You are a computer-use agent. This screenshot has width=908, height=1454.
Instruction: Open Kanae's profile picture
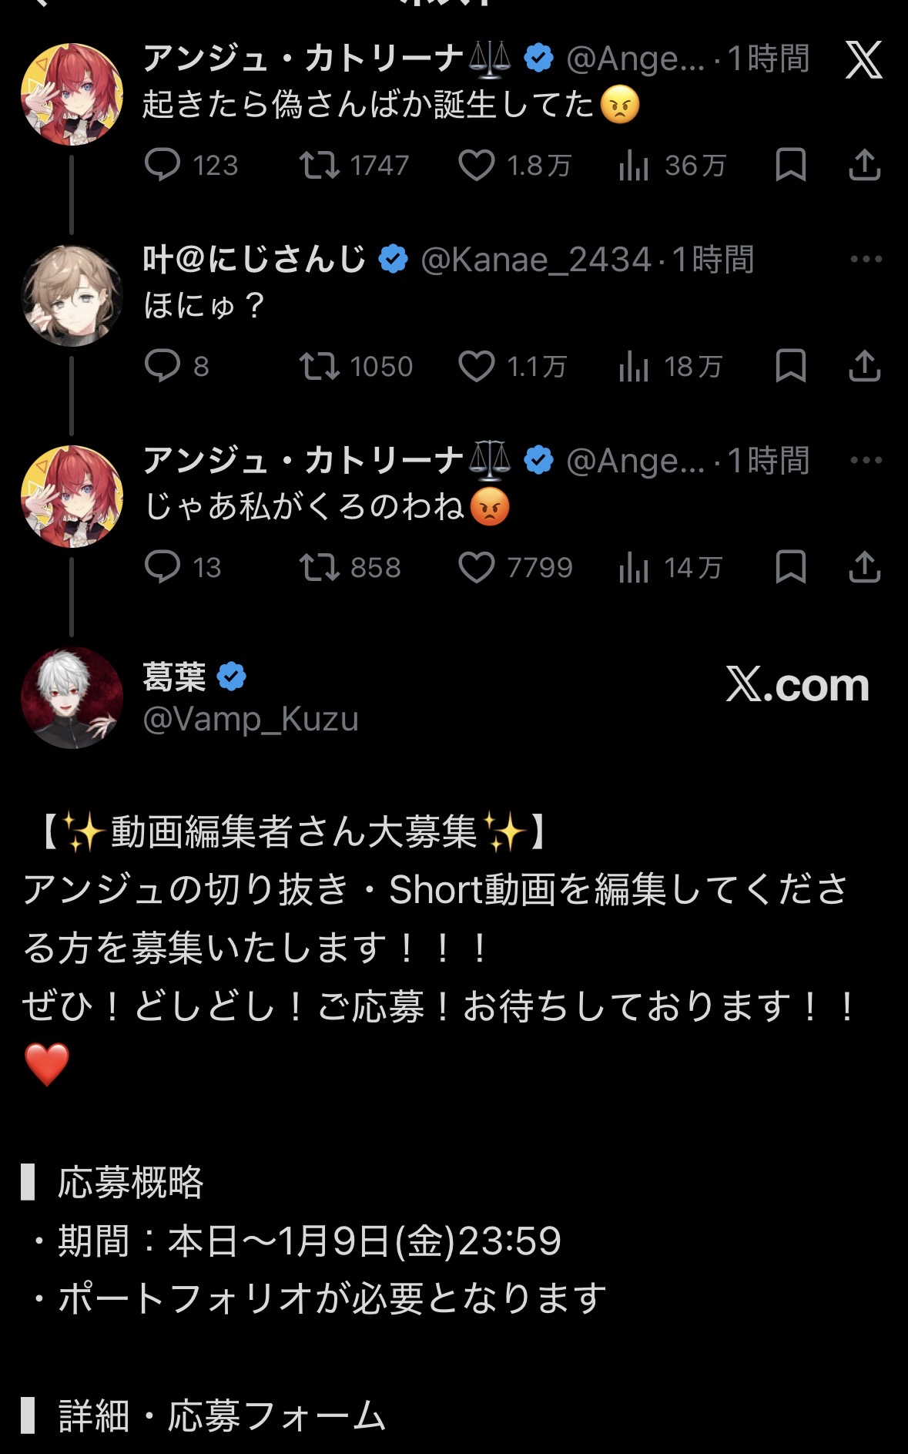click(72, 295)
